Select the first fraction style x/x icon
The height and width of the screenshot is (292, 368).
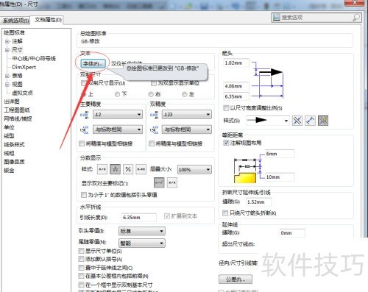tap(102, 169)
